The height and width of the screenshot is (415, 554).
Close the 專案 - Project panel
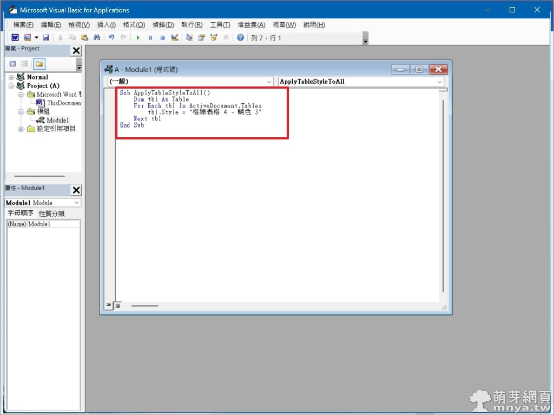pyautogui.click(x=76, y=51)
